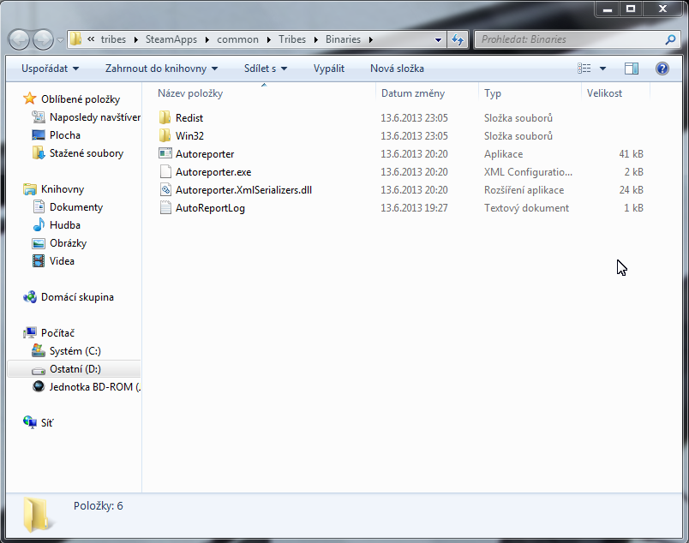Open the help icon

point(662,69)
